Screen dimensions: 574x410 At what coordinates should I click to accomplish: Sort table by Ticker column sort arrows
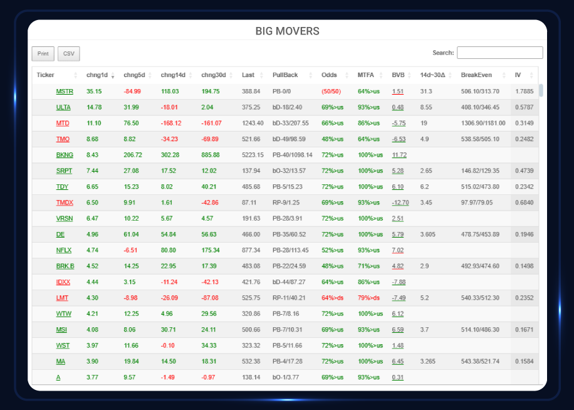(x=76, y=75)
